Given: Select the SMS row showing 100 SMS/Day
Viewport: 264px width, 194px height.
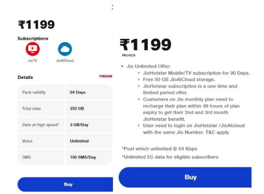Looking at the screenshot, I should click(64, 157).
